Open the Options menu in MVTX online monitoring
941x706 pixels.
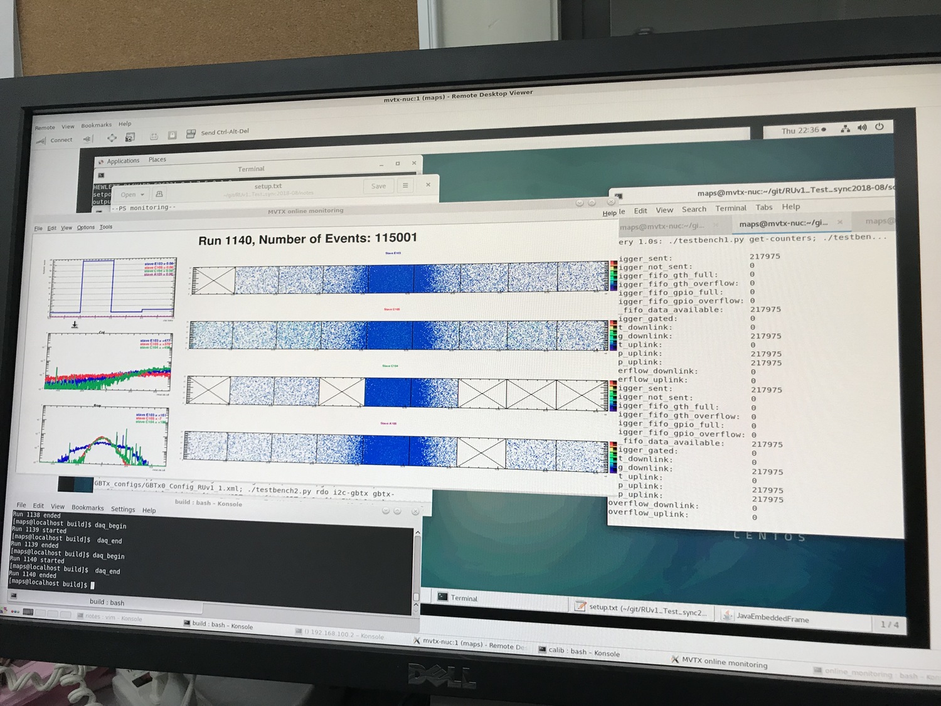coord(86,227)
